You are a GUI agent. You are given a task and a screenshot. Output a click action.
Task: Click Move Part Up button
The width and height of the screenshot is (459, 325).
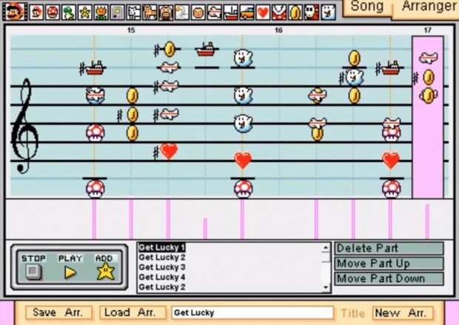(x=389, y=264)
